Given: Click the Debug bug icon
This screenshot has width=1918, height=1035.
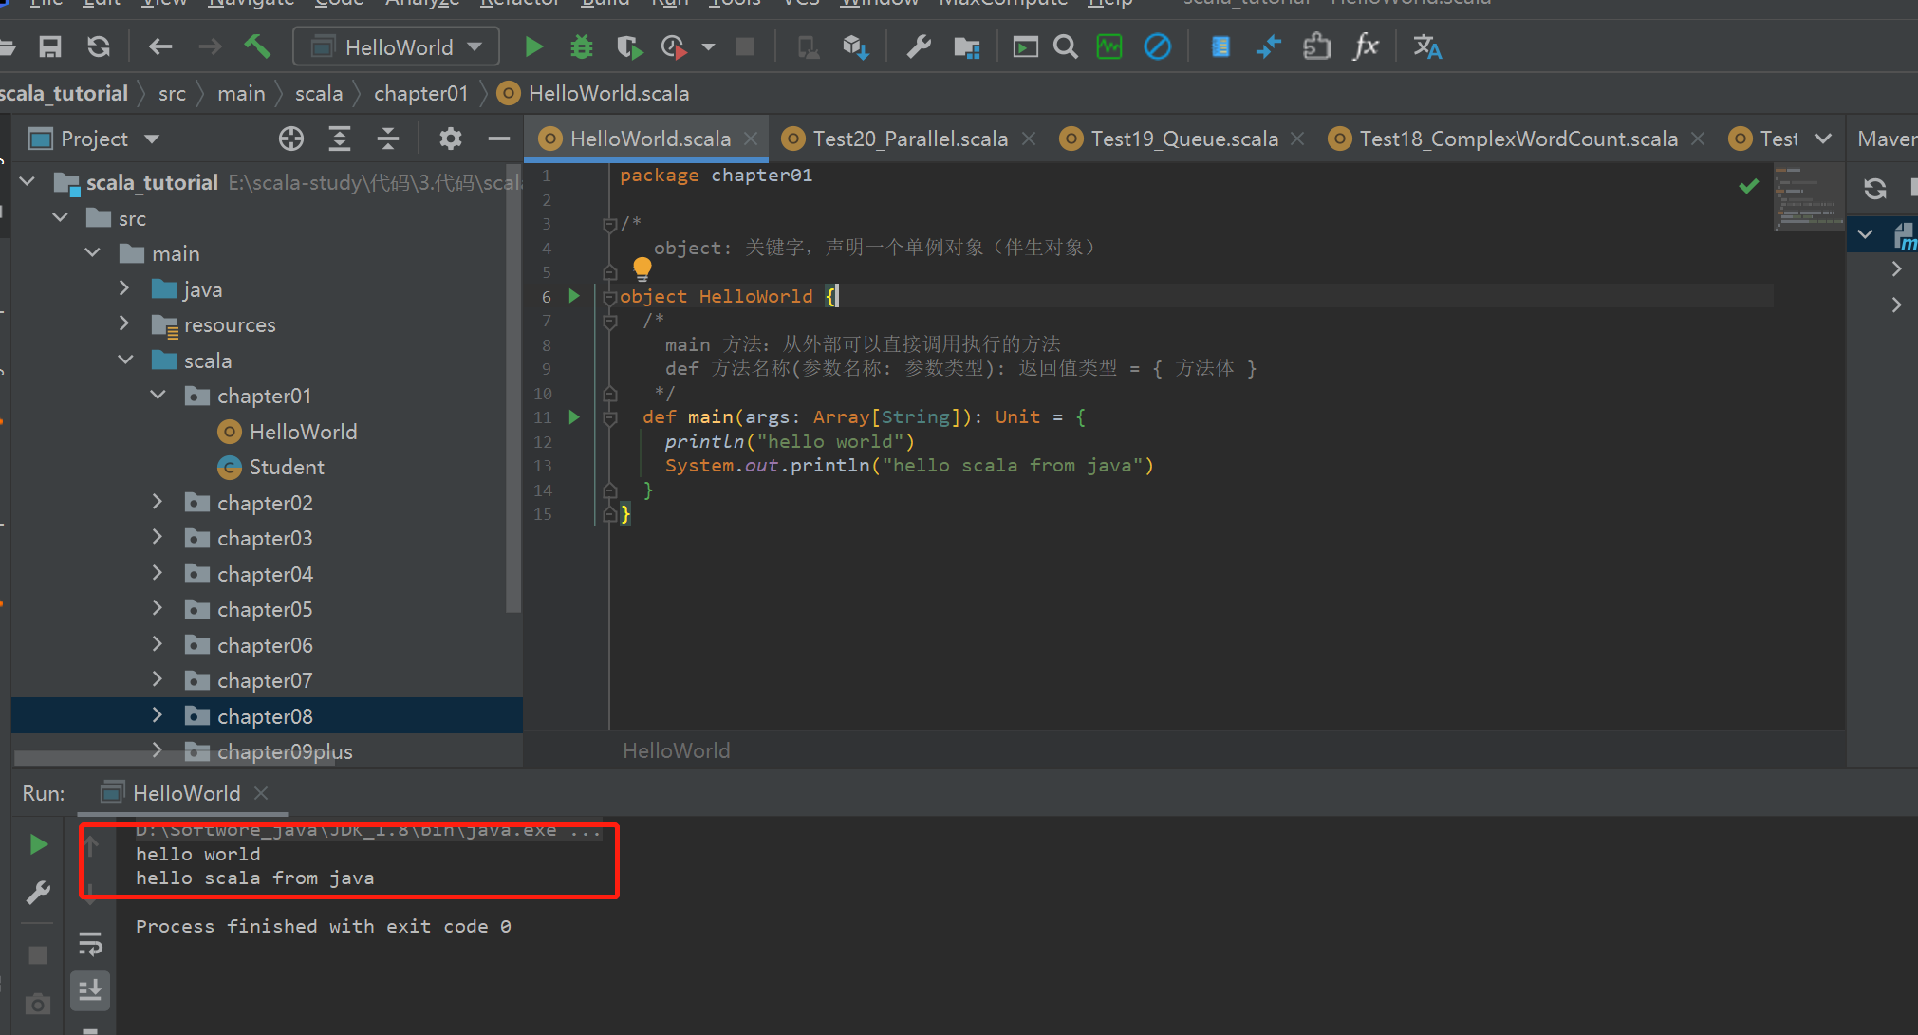Looking at the screenshot, I should point(581,46).
